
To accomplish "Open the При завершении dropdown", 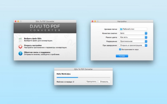I will [x=133, y=45].
